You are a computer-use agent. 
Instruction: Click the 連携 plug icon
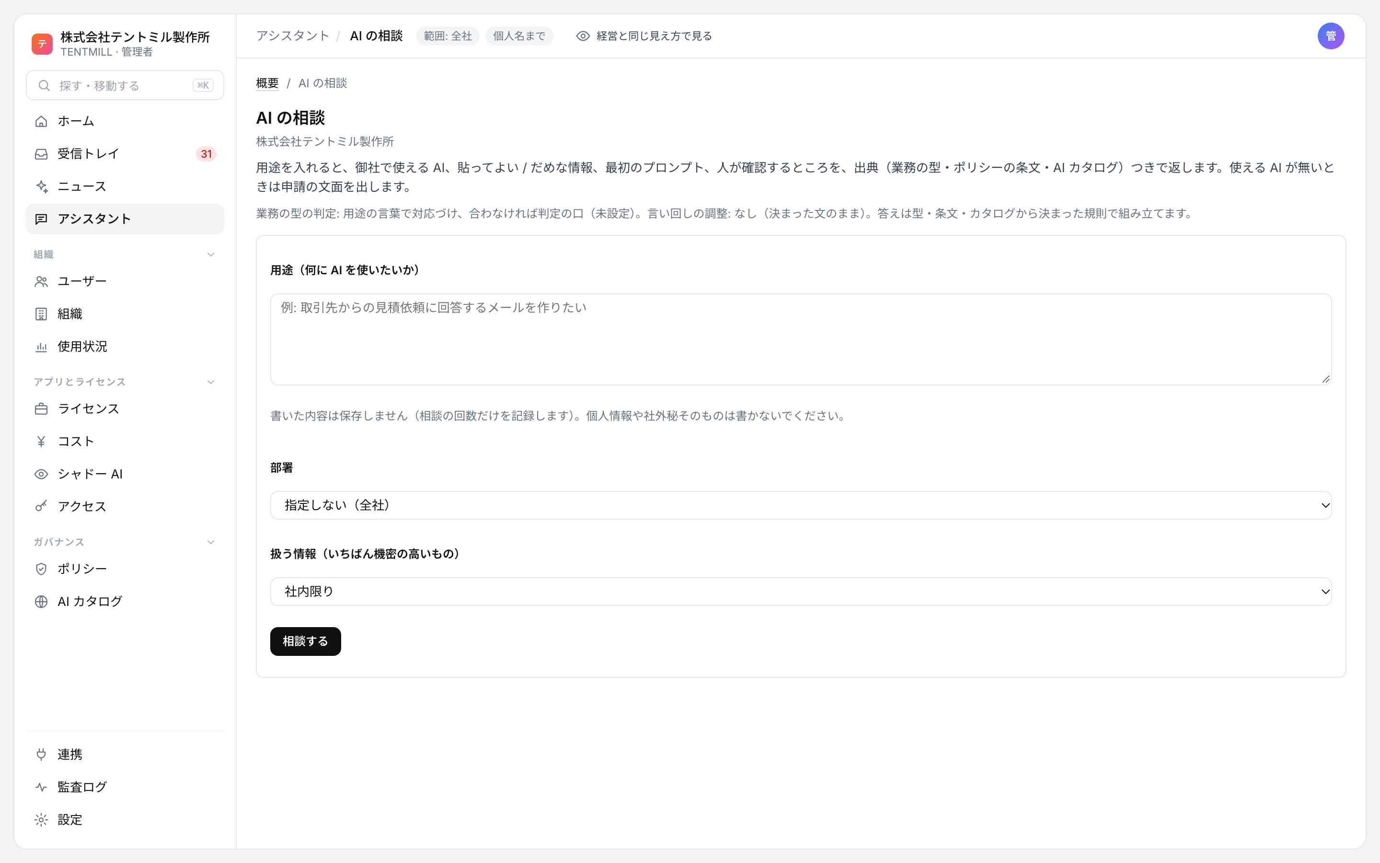coord(41,755)
